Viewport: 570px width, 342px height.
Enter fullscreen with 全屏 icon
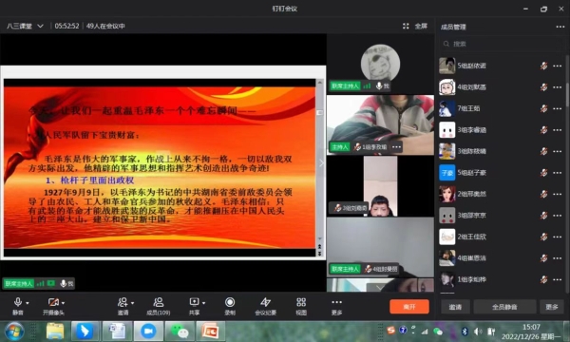(x=406, y=26)
